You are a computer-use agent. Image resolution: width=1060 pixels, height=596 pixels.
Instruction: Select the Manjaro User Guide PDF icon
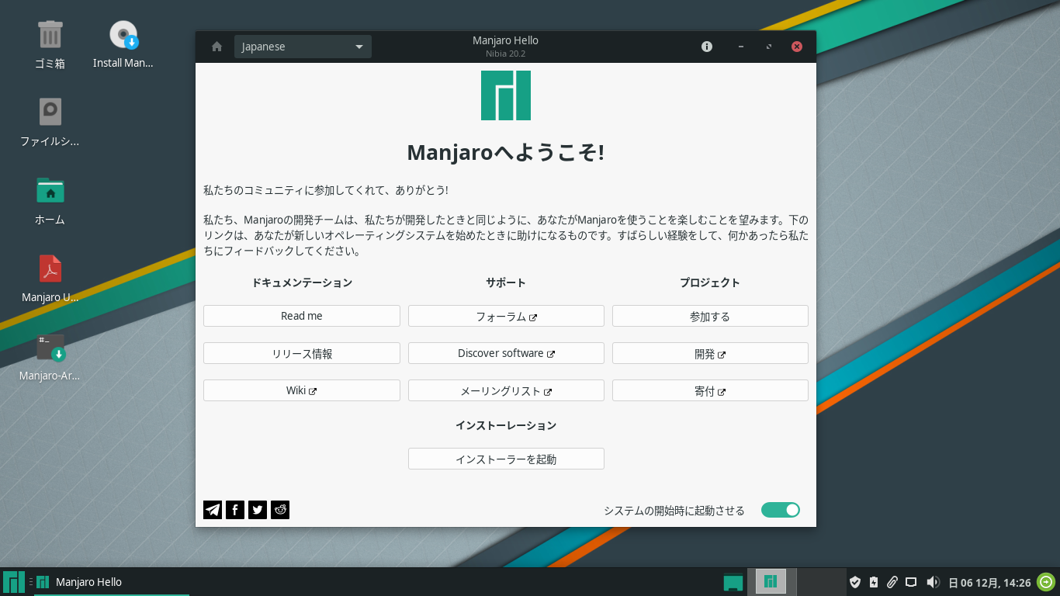click(50, 277)
